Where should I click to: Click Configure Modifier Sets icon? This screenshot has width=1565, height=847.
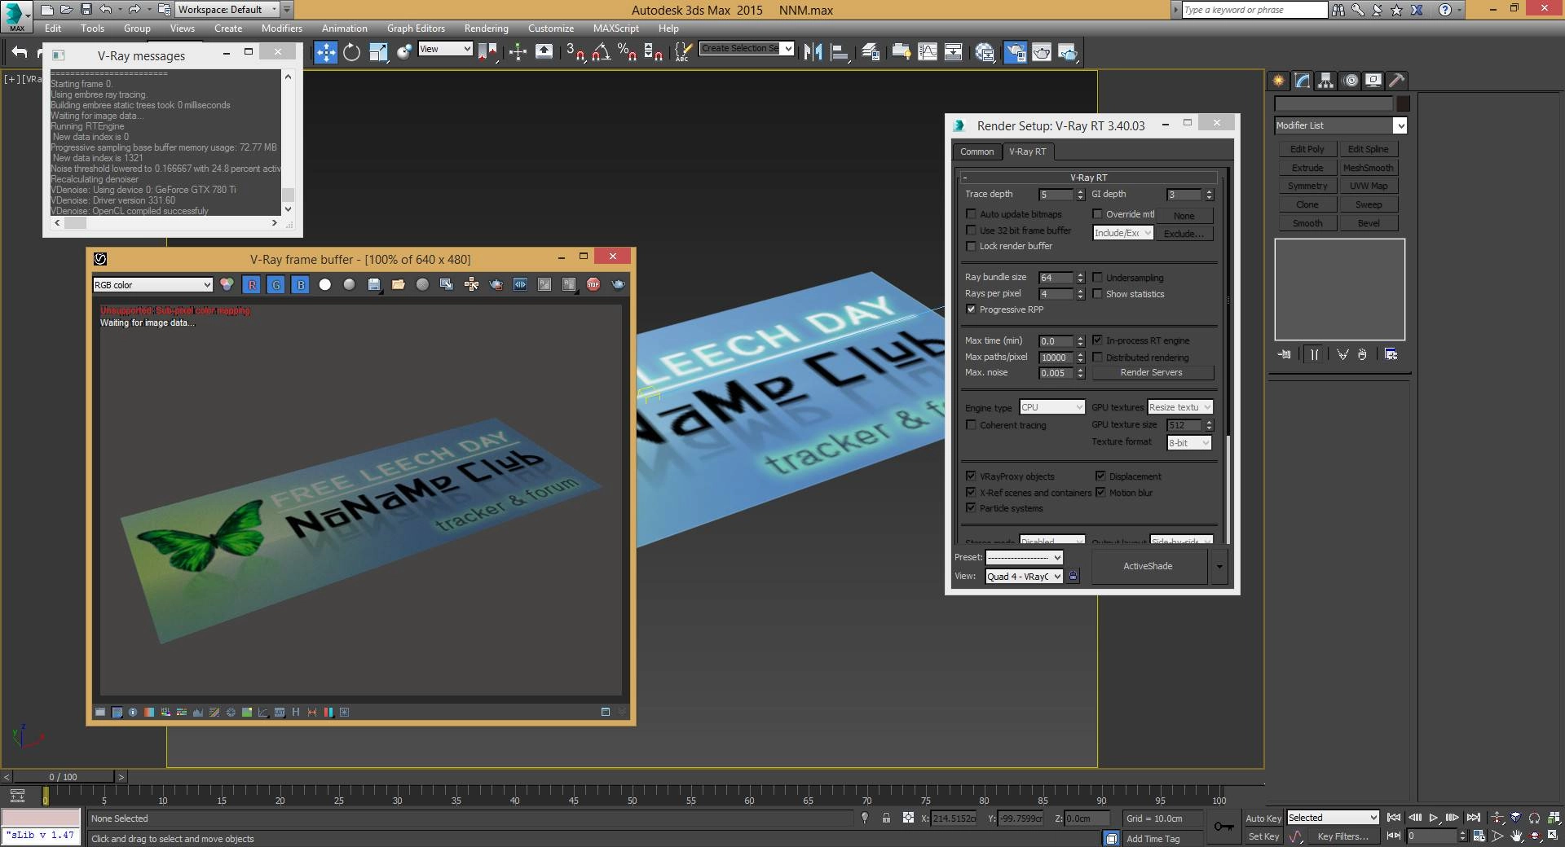(x=1391, y=354)
